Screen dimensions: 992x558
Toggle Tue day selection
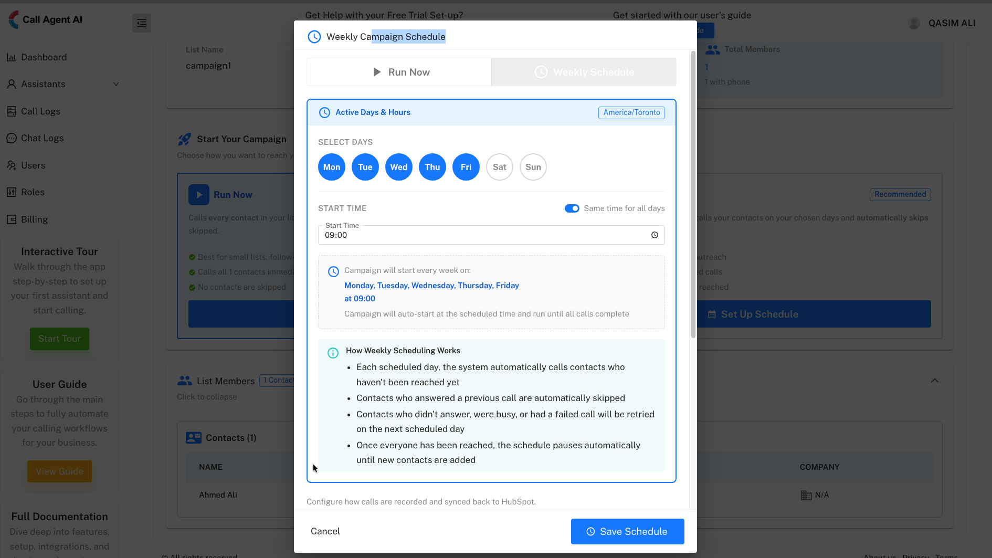point(365,167)
